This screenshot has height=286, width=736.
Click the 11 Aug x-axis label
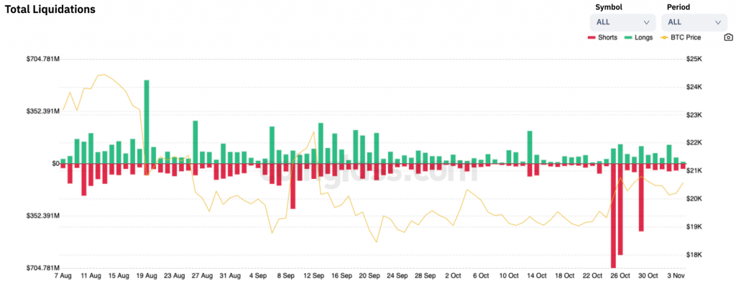pos(91,276)
